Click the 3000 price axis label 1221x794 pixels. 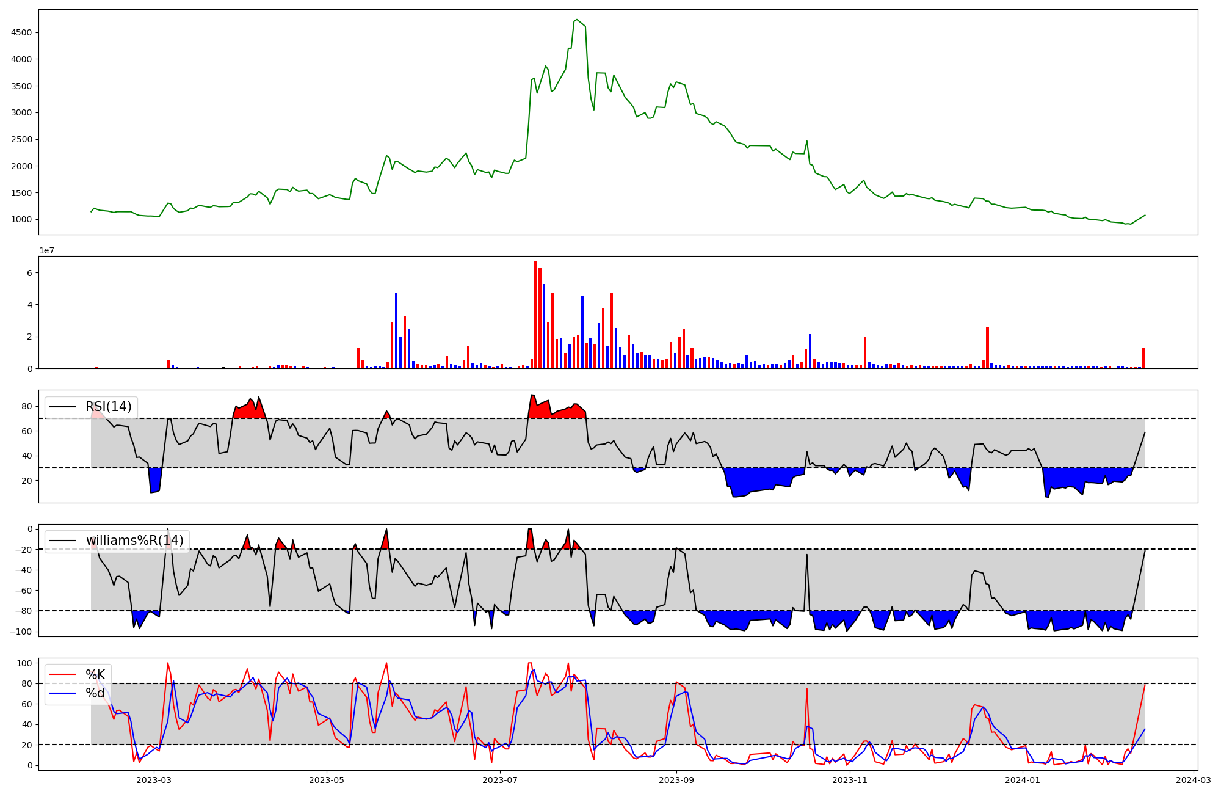(x=22, y=112)
